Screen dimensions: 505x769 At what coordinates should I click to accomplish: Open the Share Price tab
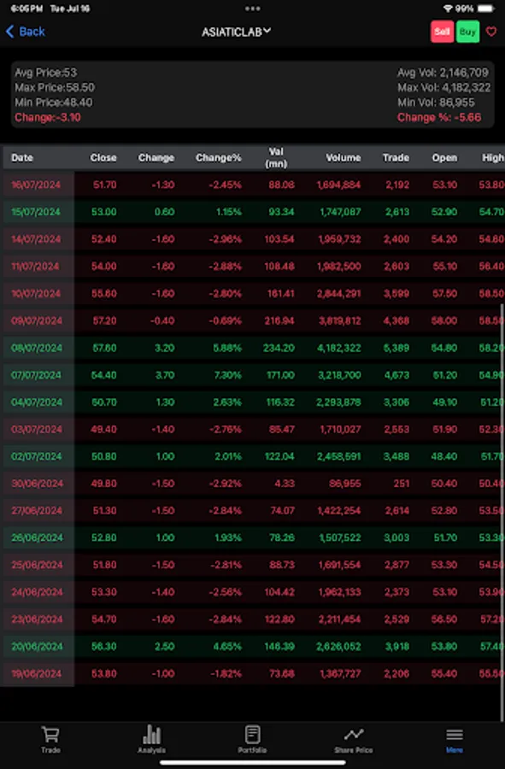(354, 740)
